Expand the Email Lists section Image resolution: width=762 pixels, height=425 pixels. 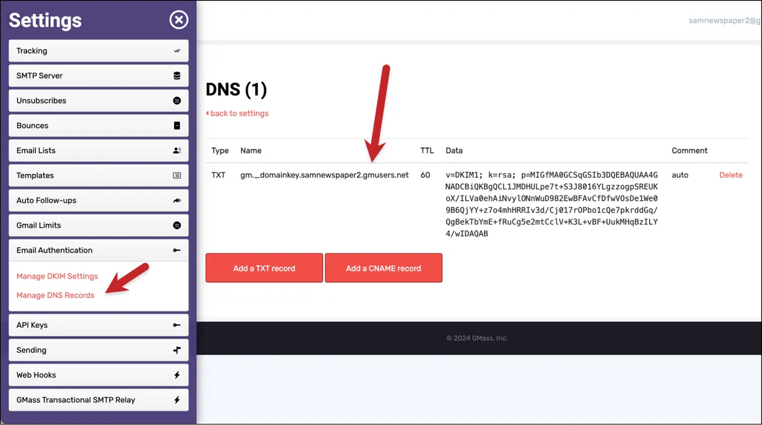[x=98, y=150]
